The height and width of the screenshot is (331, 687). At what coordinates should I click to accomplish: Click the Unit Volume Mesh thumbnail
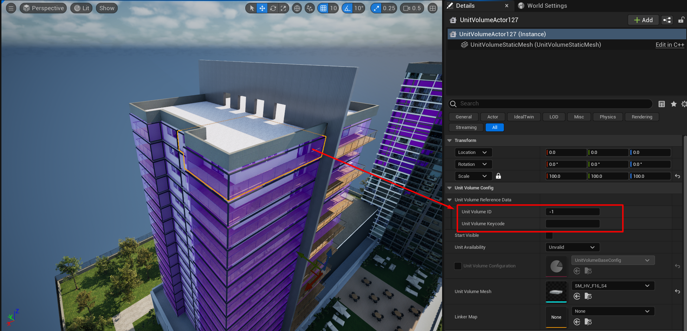point(556,291)
